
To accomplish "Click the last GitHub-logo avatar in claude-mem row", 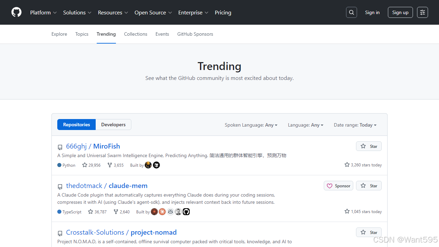I will (x=186, y=212).
